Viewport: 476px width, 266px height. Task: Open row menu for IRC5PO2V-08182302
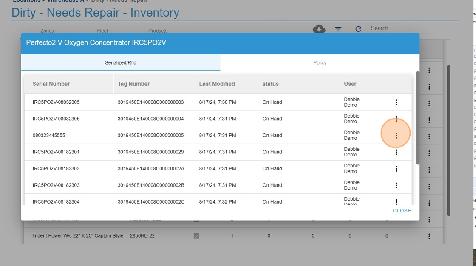click(396, 169)
